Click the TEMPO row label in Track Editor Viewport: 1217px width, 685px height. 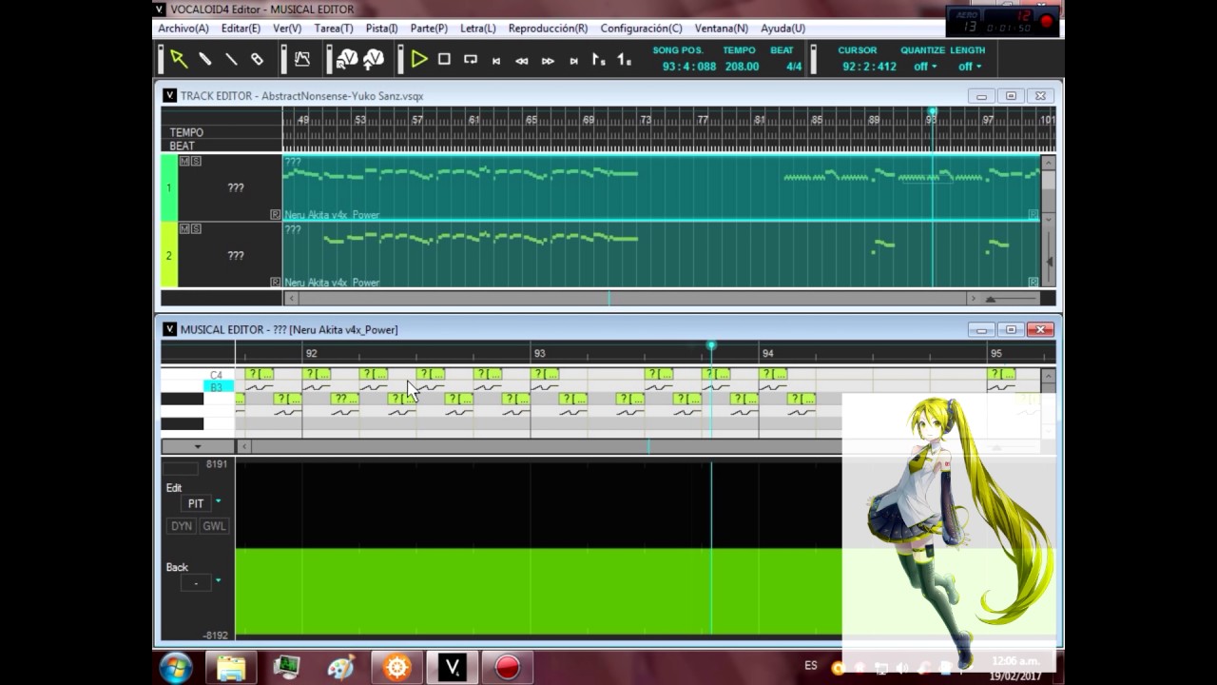[186, 132]
